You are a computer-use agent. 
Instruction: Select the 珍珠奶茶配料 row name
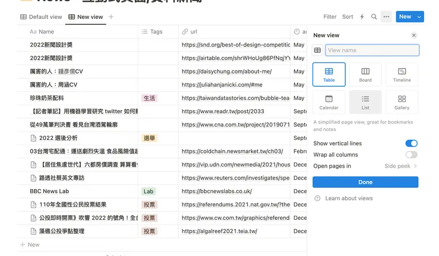click(47, 98)
